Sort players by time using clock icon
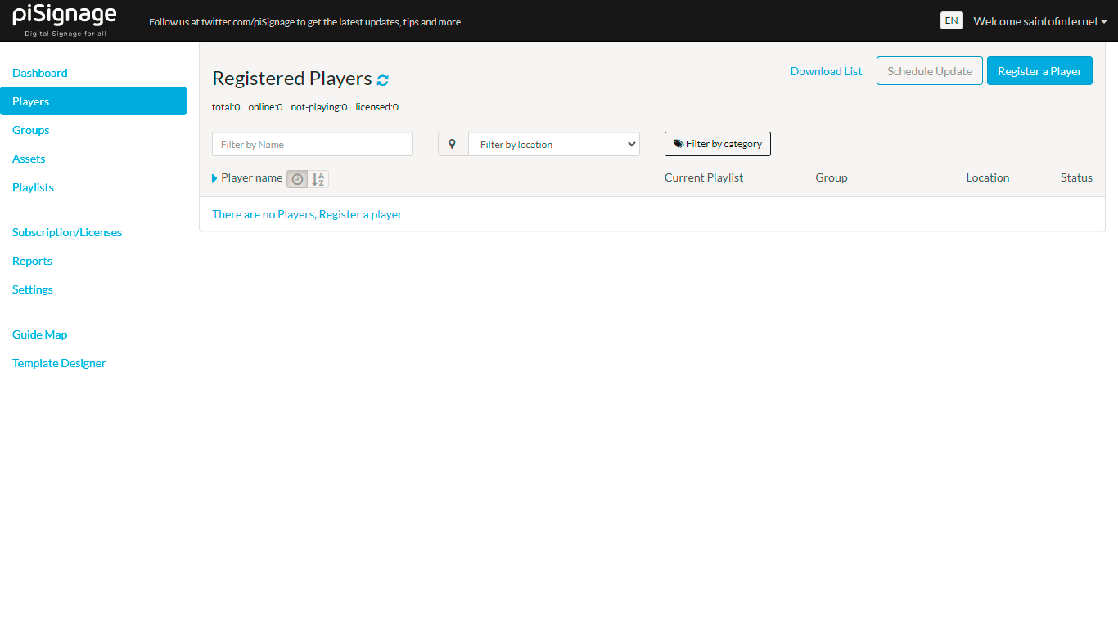This screenshot has width=1118, height=628. click(296, 178)
